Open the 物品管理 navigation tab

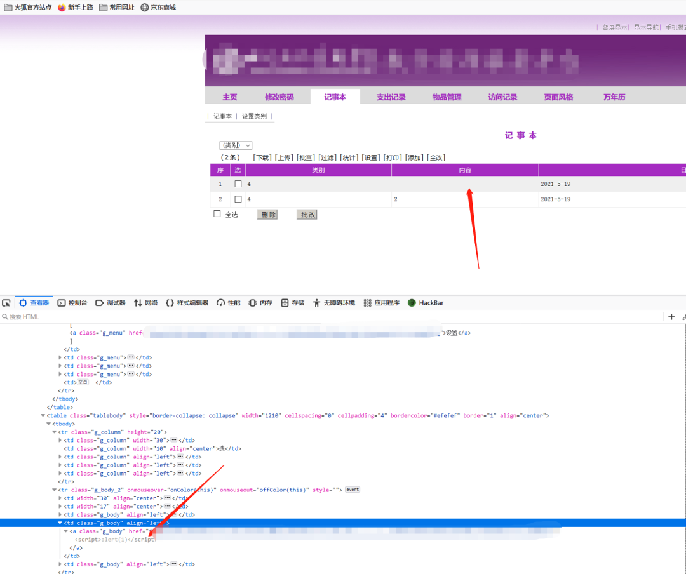click(x=447, y=97)
